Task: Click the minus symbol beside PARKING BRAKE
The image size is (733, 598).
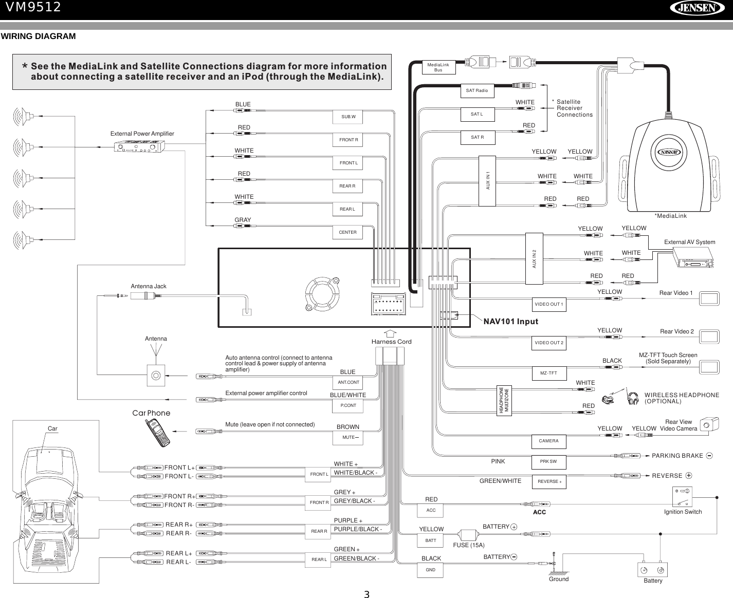Action: coord(709,456)
